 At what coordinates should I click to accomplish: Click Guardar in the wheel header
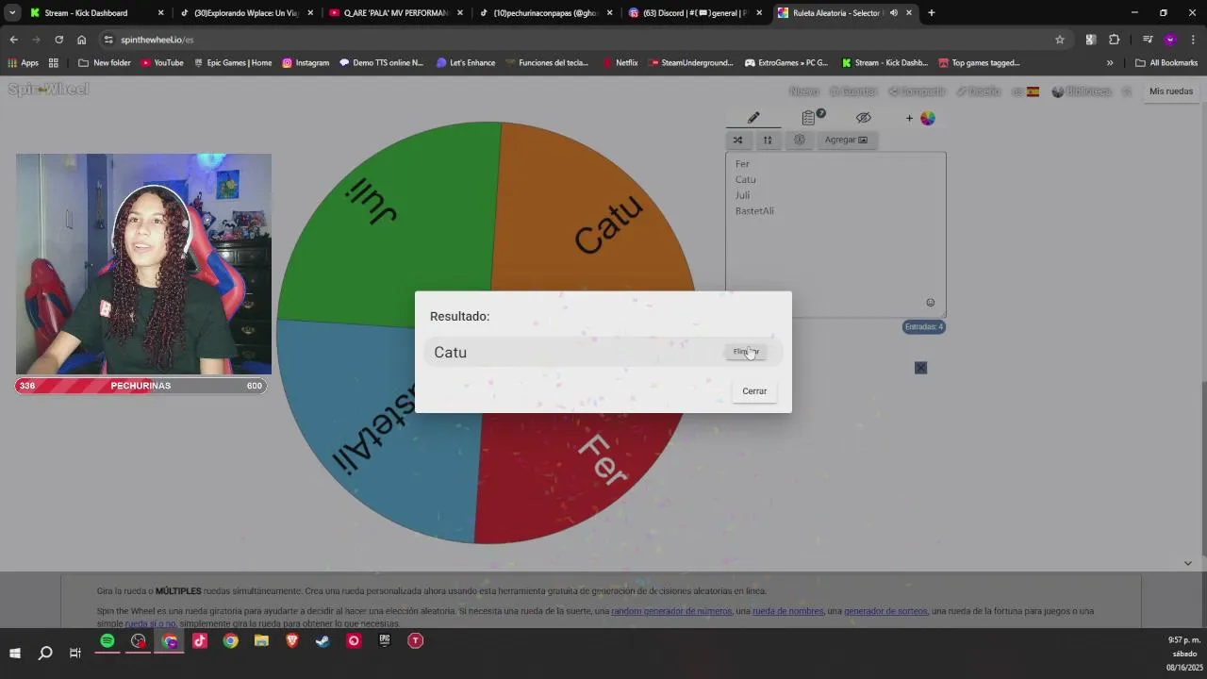pyautogui.click(x=853, y=91)
